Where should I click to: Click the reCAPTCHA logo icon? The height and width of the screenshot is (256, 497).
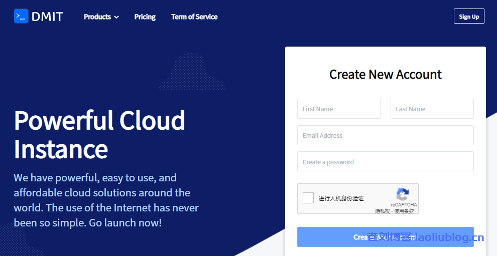coord(403,194)
